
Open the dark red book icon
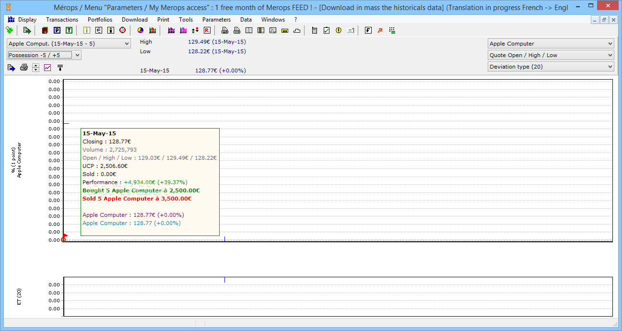(x=45, y=30)
